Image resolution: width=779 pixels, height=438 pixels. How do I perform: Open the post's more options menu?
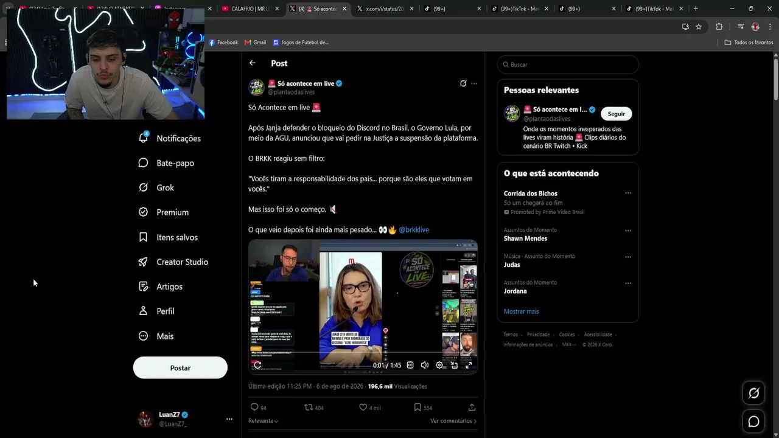(474, 83)
